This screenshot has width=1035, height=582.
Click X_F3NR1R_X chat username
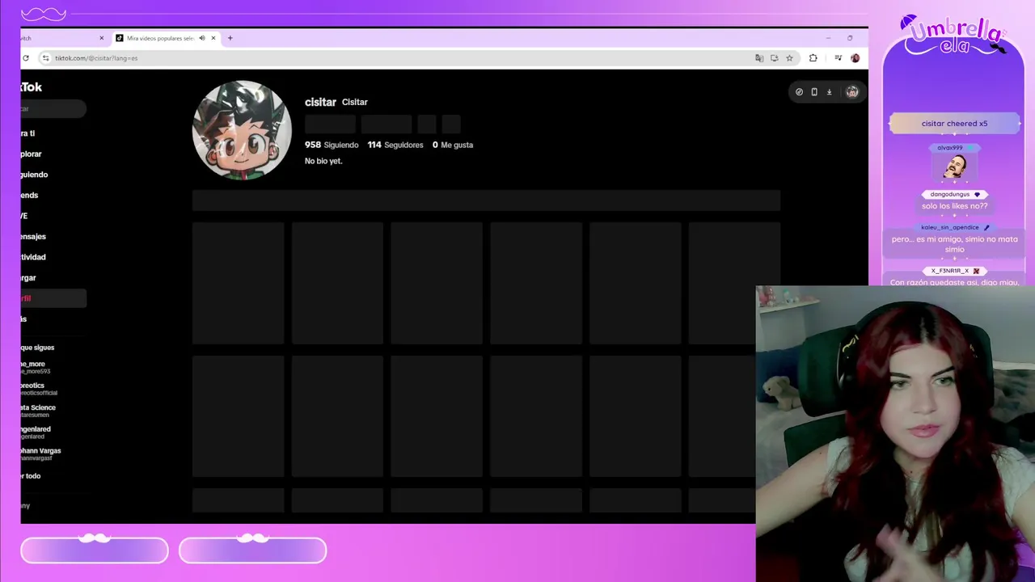(949, 272)
